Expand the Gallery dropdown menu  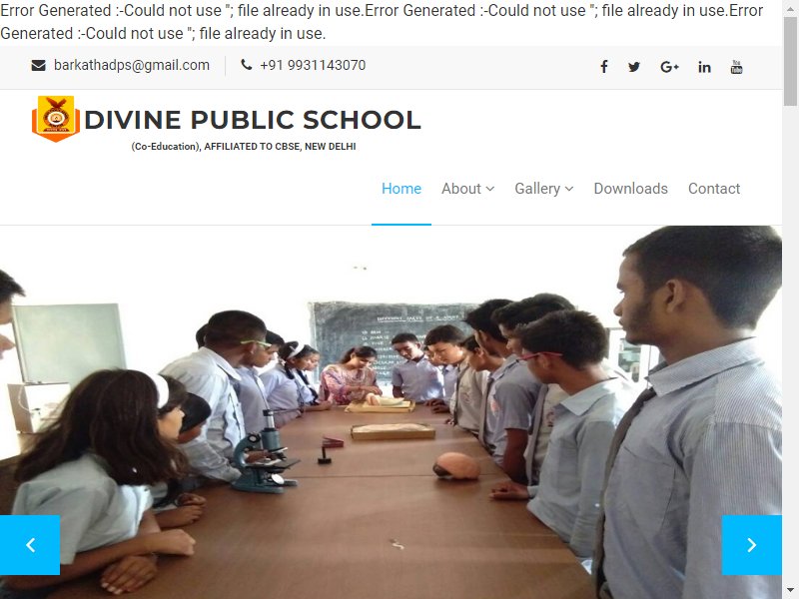(543, 189)
